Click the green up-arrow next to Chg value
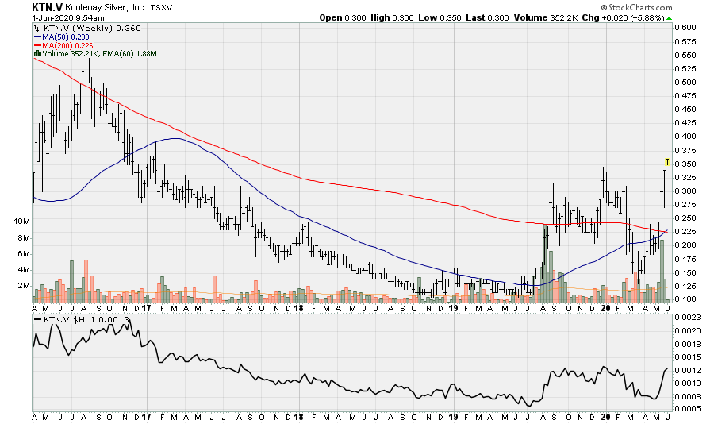The width and height of the screenshot is (714, 424). 669,18
